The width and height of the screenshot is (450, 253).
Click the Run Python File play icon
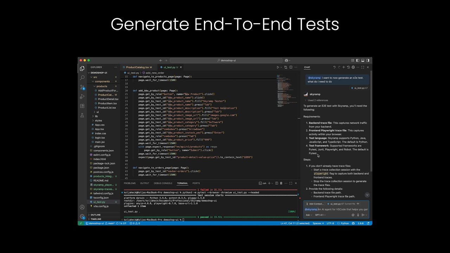click(x=278, y=67)
